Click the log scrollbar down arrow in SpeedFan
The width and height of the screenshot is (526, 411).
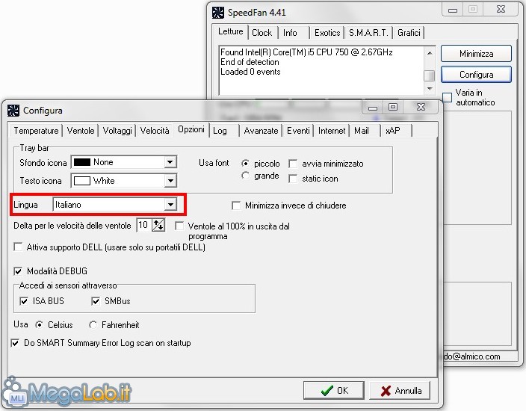pyautogui.click(x=430, y=89)
